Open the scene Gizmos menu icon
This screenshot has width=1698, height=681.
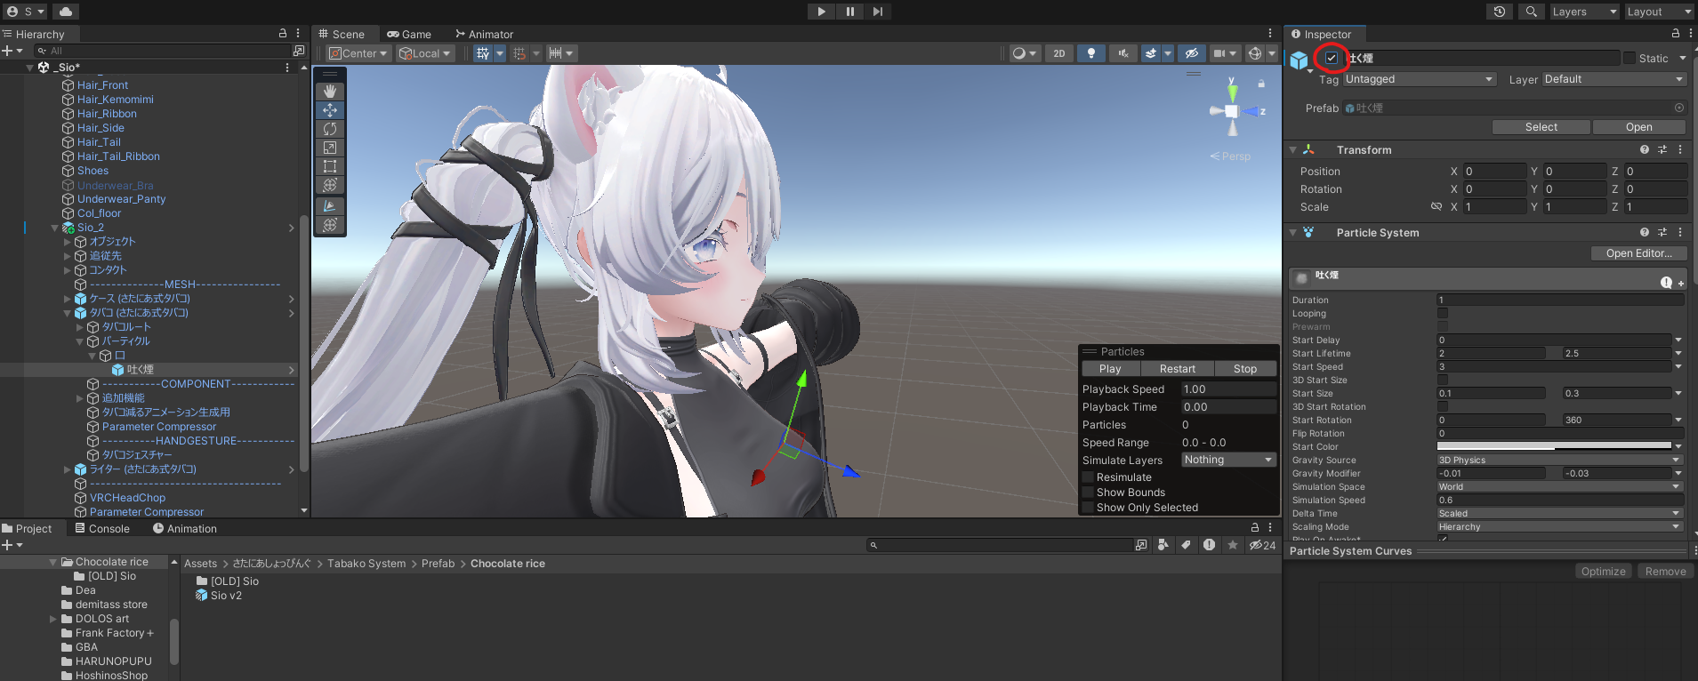[x=1255, y=53]
